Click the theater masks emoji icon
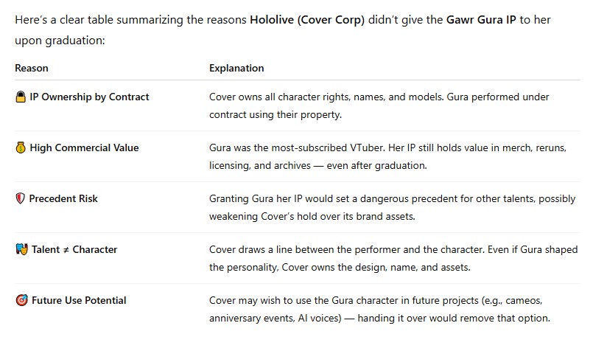This screenshot has width=593, height=337. 21,249
